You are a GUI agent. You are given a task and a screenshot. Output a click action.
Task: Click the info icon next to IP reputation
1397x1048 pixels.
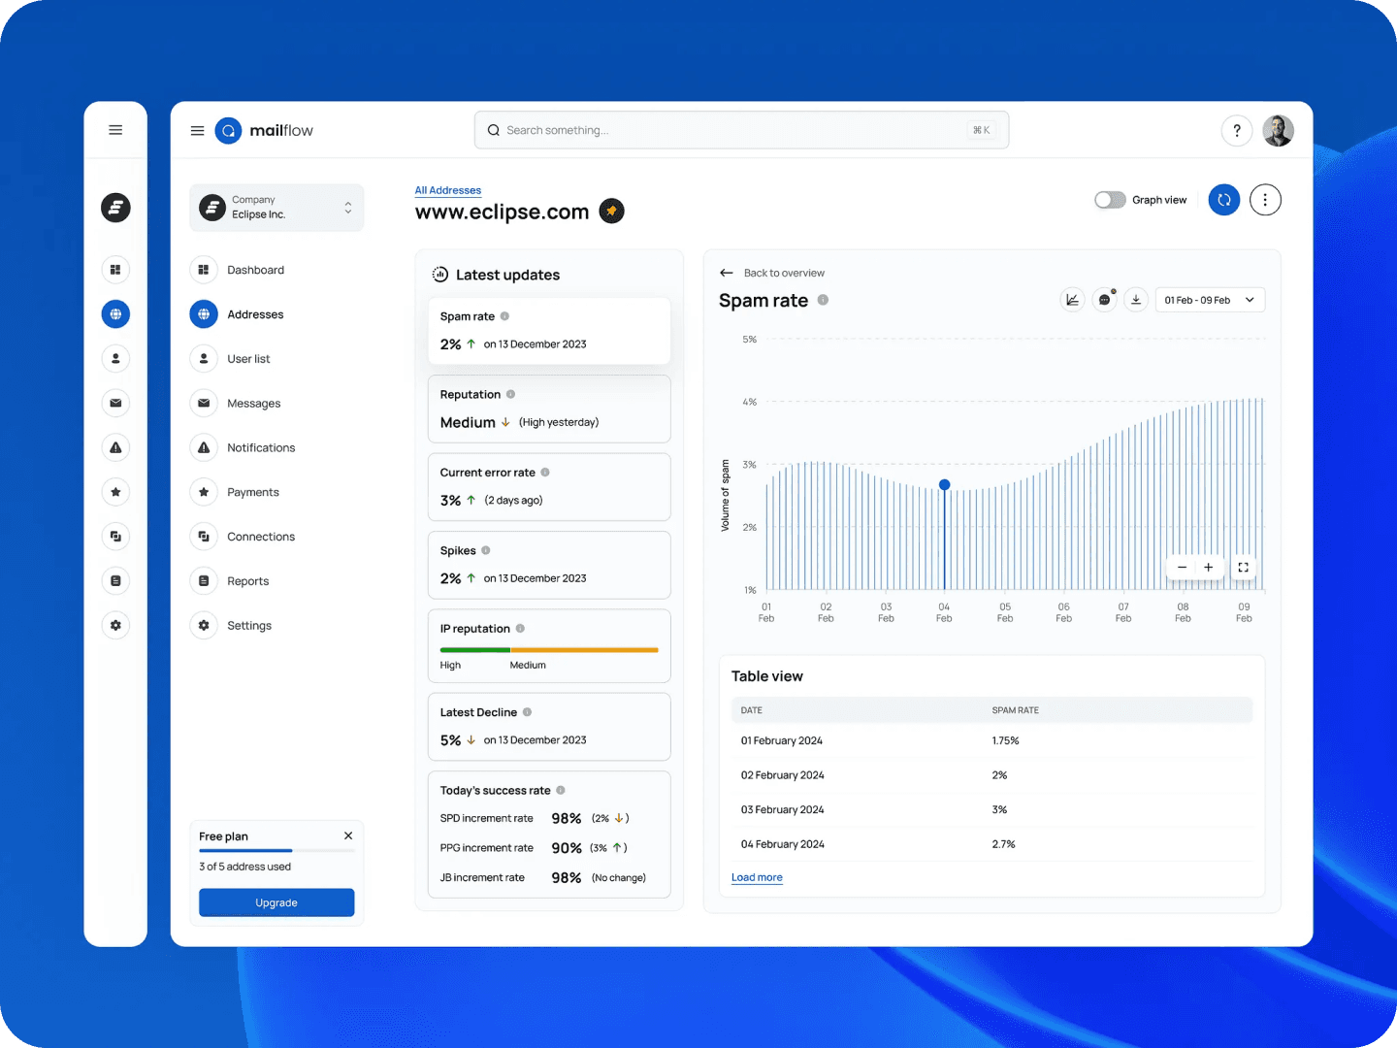(520, 629)
